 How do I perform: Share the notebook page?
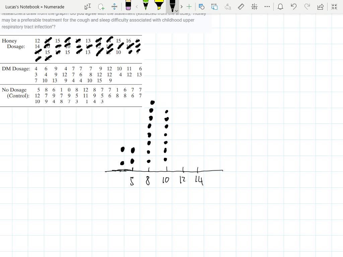pyautogui.click(x=321, y=7)
